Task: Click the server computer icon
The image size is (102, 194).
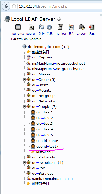Action: [7, 19]
